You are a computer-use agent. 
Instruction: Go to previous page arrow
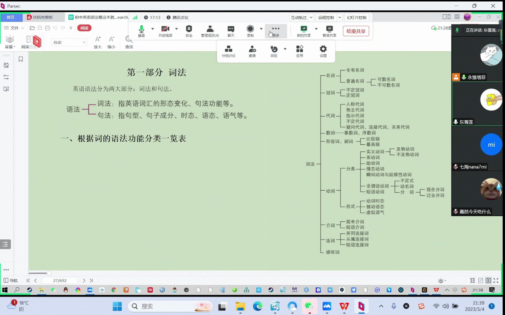point(36,281)
